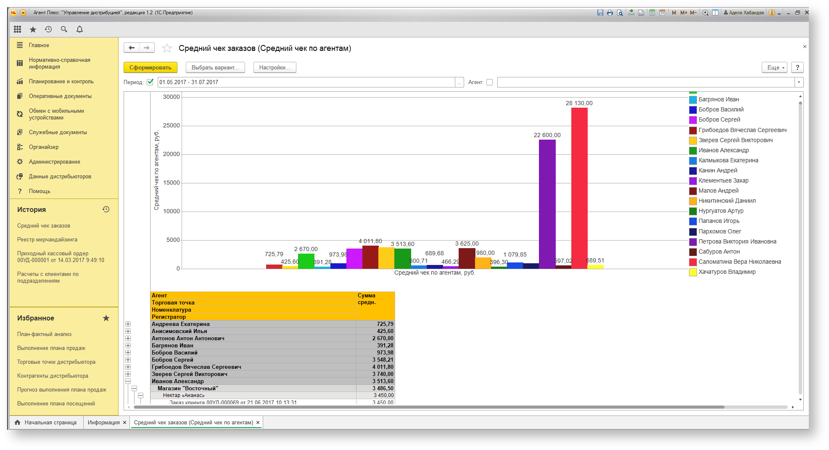Click the Хачатуров Владимир yellow legend swatch
The image size is (829, 450).
pyautogui.click(x=693, y=272)
